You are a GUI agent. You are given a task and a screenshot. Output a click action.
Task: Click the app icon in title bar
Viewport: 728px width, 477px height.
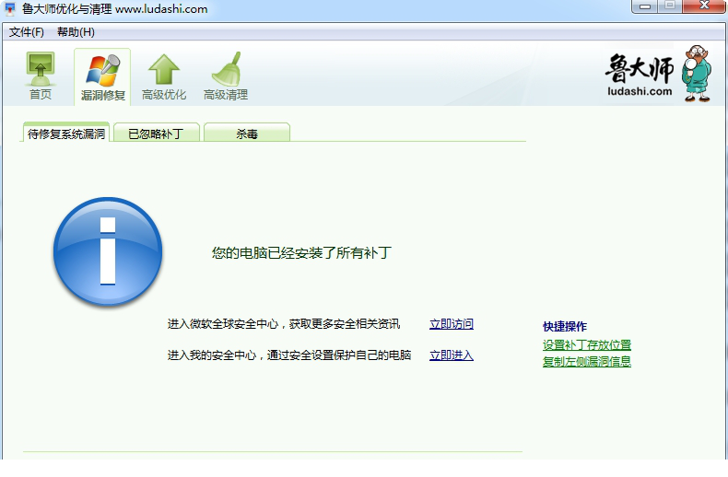point(10,9)
